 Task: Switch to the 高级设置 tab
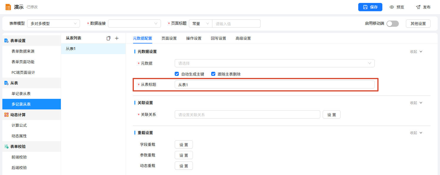[243, 38]
